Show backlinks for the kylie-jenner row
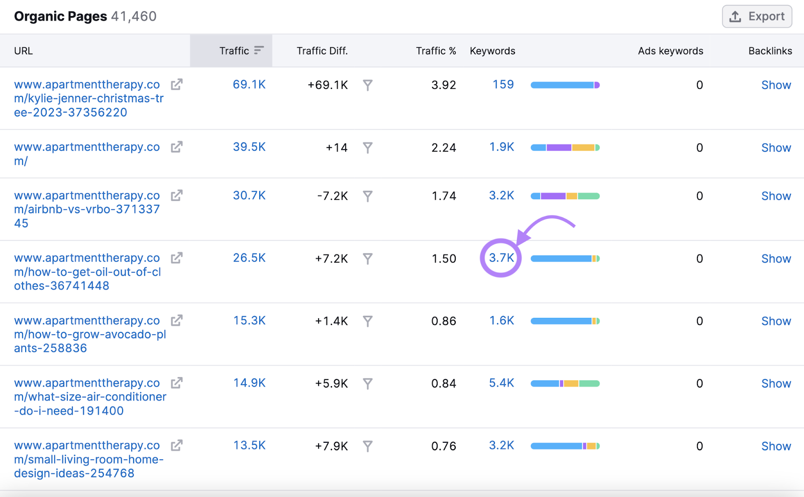 pos(776,85)
